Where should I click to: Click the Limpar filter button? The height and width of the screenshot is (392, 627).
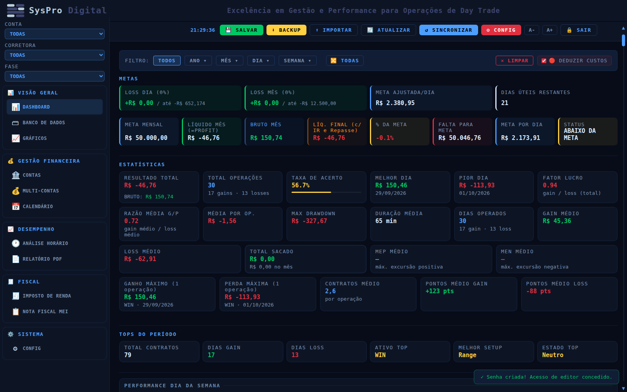(x=515, y=61)
